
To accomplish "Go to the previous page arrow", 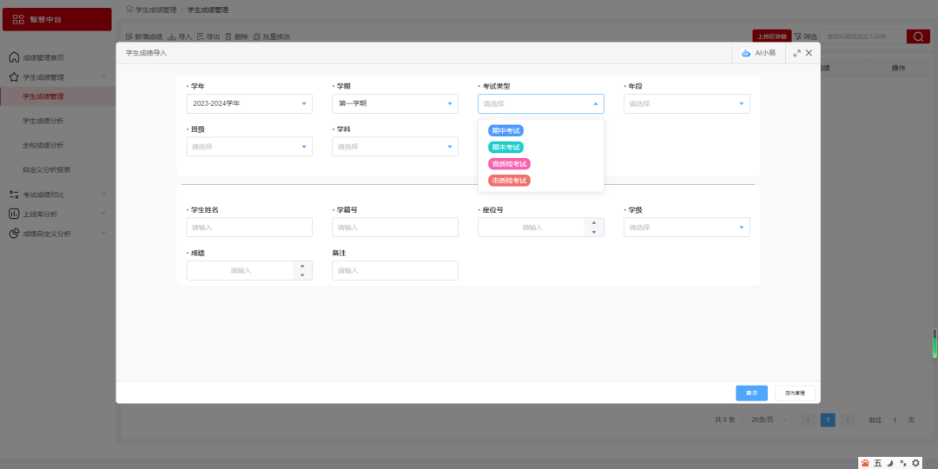I will tap(809, 420).
